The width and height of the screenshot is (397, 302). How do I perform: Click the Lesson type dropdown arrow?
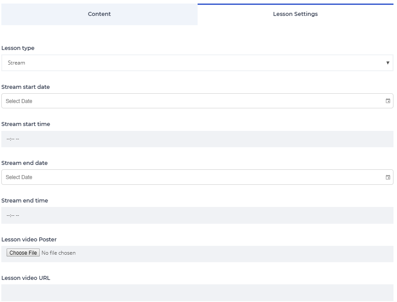click(388, 63)
